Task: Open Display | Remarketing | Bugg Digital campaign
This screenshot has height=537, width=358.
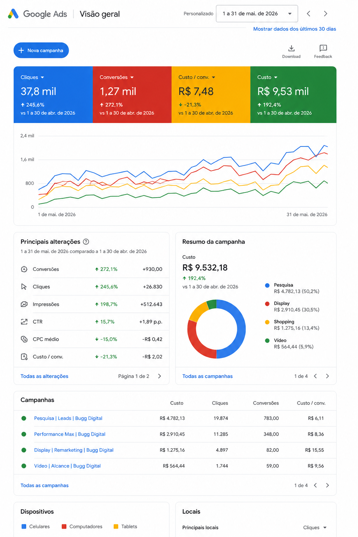Action: (74, 450)
